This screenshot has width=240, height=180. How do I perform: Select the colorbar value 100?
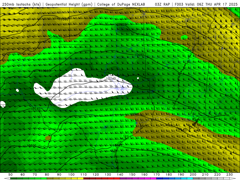point(71,175)
